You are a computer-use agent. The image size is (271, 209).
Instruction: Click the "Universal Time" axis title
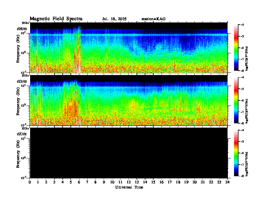tap(129, 187)
